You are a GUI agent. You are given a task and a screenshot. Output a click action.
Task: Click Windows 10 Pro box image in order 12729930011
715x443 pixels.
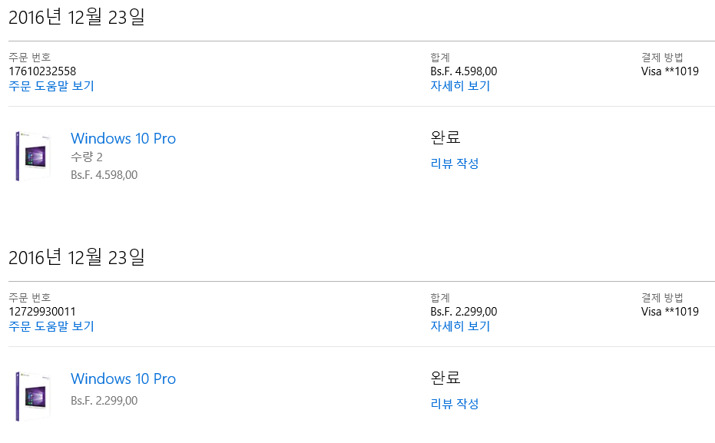32,396
